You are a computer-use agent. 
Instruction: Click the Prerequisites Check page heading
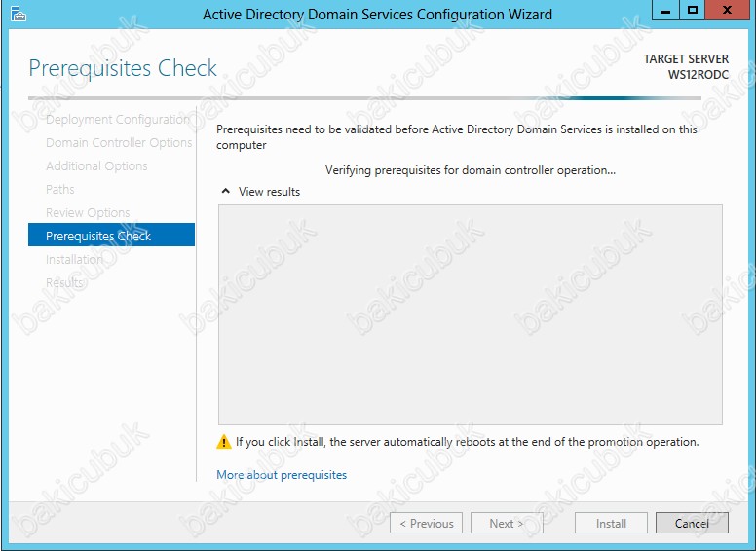click(123, 68)
